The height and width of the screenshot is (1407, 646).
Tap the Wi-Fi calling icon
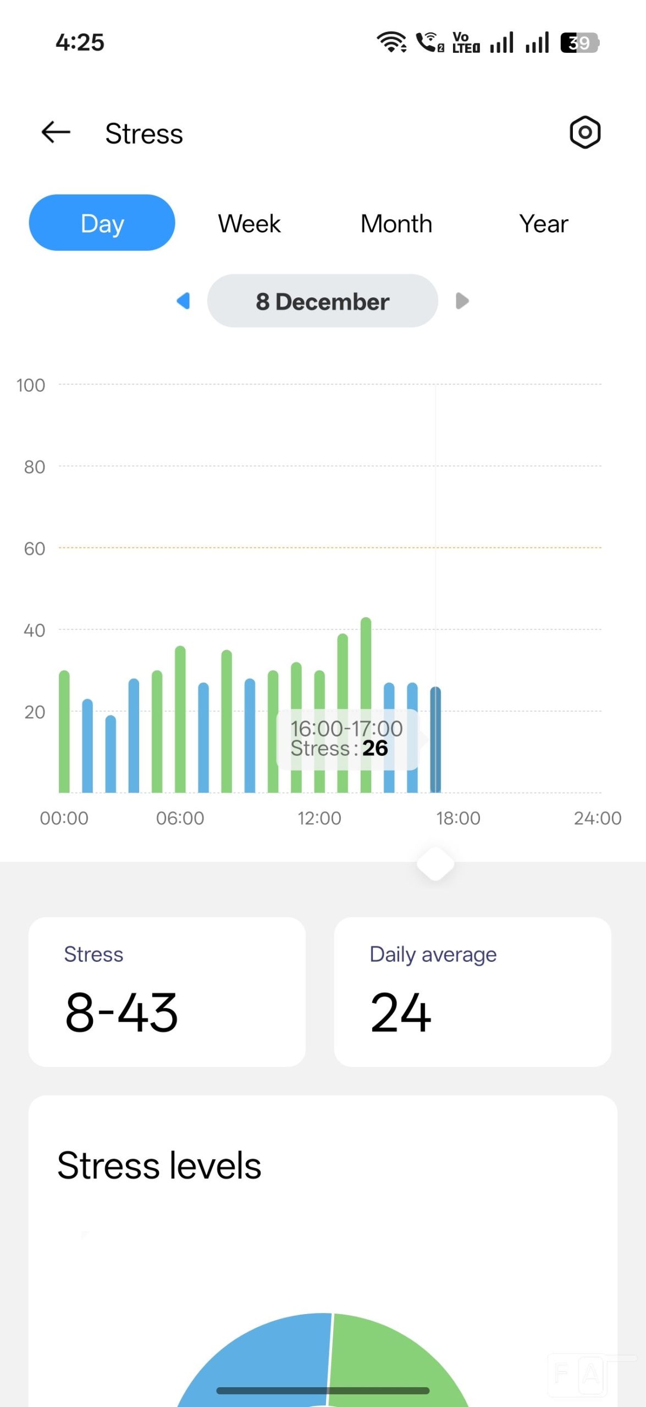click(429, 42)
